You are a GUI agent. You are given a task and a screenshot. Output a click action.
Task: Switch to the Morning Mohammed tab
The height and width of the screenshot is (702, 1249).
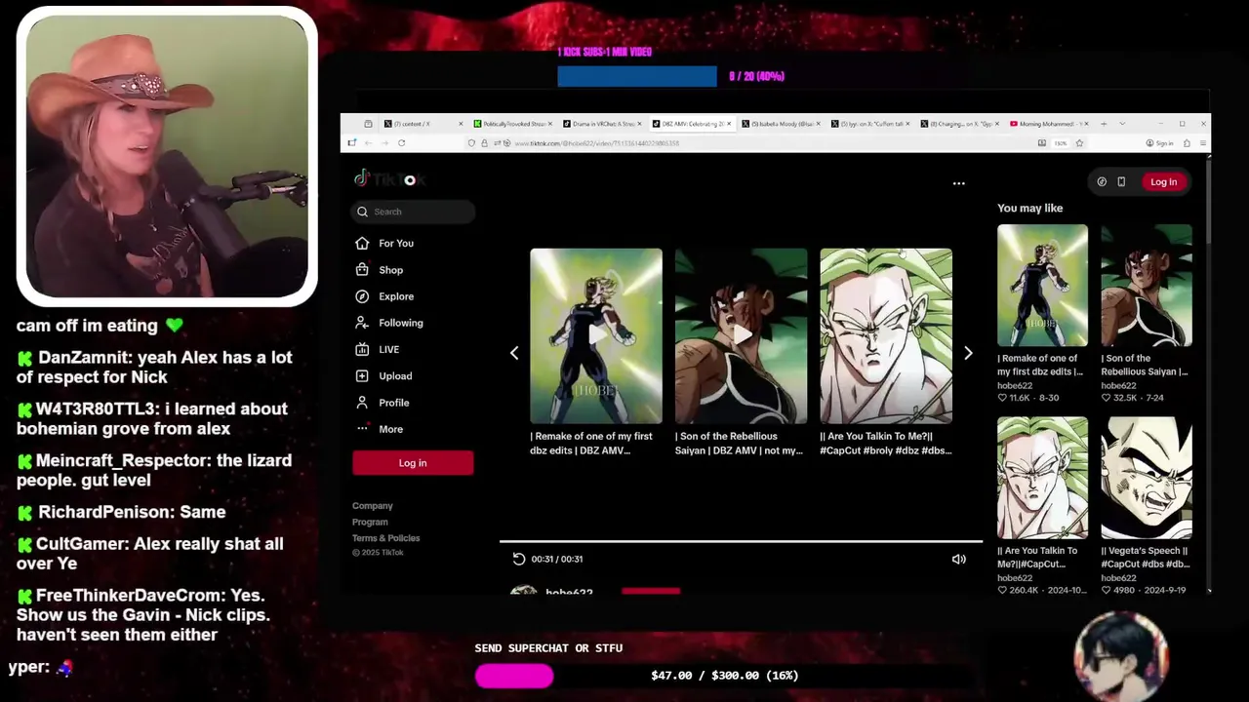tap(1050, 124)
